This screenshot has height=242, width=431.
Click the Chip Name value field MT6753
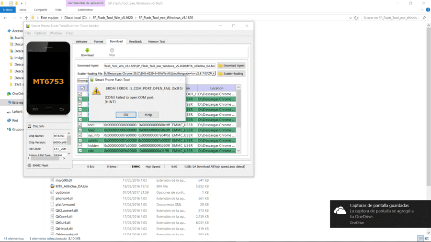[59, 136]
